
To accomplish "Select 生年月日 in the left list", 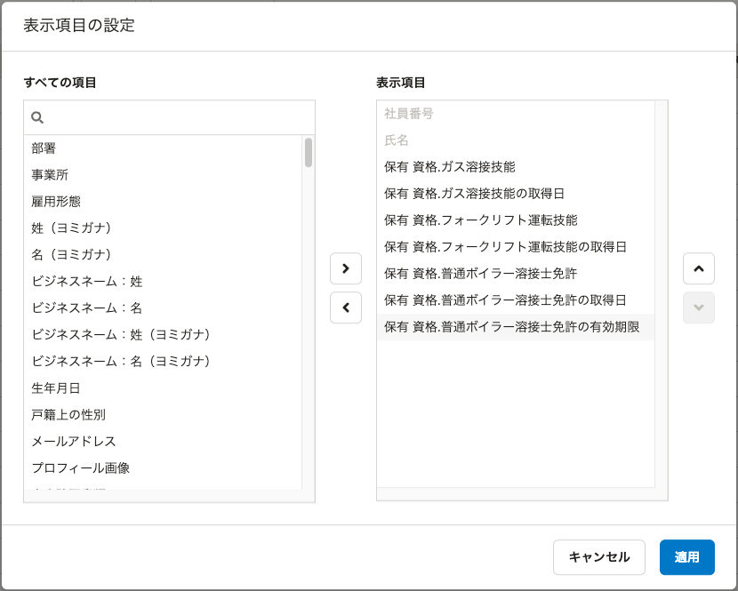I will click(56, 388).
